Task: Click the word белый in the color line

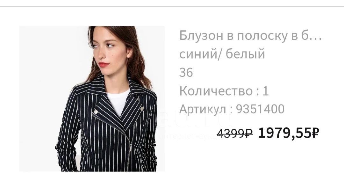Action: pyautogui.click(x=245, y=54)
